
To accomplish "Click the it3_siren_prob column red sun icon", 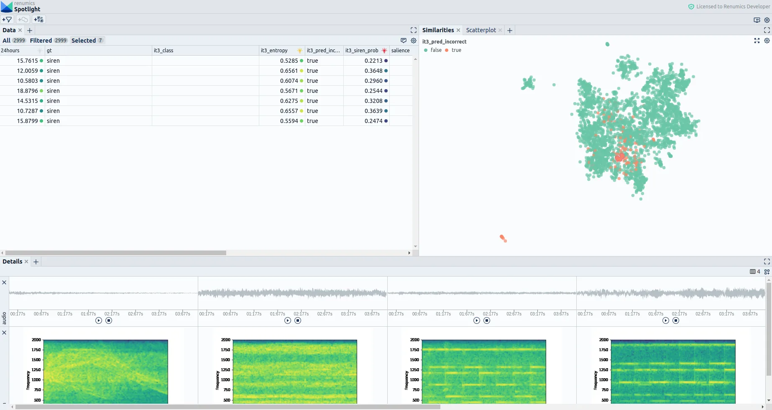I will click(x=384, y=51).
